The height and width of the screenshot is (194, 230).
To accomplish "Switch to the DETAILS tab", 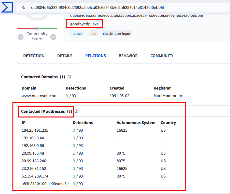I will click(65, 56).
